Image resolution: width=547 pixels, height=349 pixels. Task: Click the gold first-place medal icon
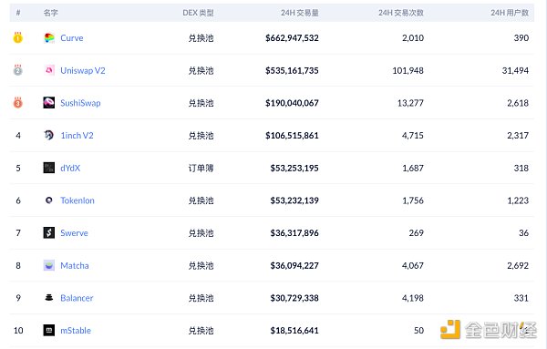[x=18, y=37]
